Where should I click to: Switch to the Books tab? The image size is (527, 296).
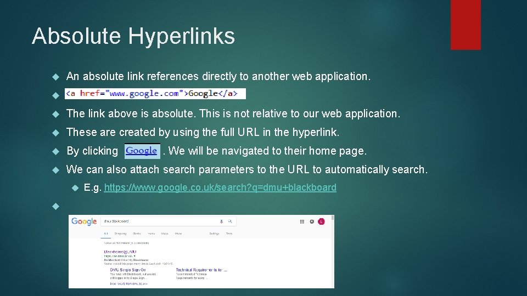point(137,234)
